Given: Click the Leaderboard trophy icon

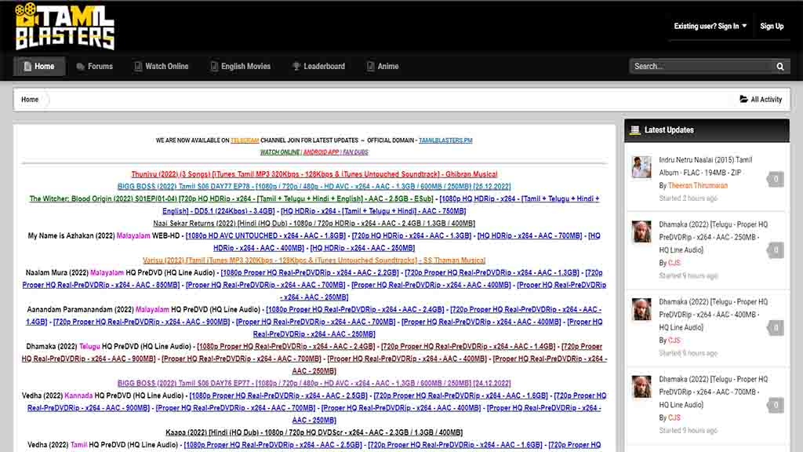Looking at the screenshot, I should coord(296,67).
